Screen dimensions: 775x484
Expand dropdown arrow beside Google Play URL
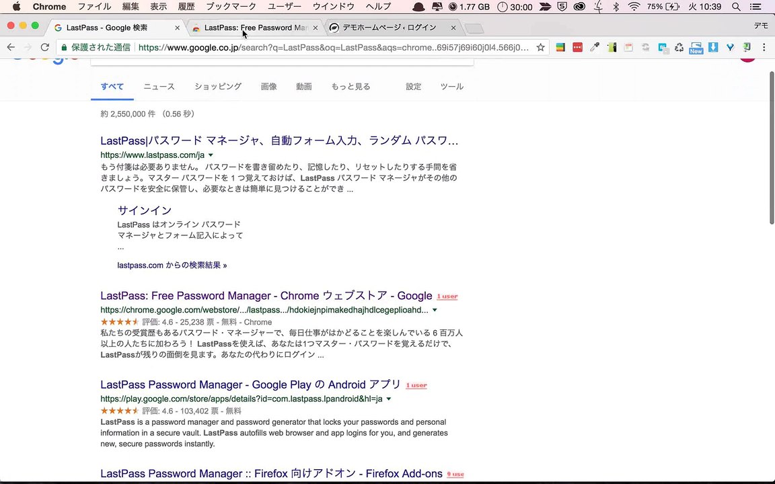389,399
